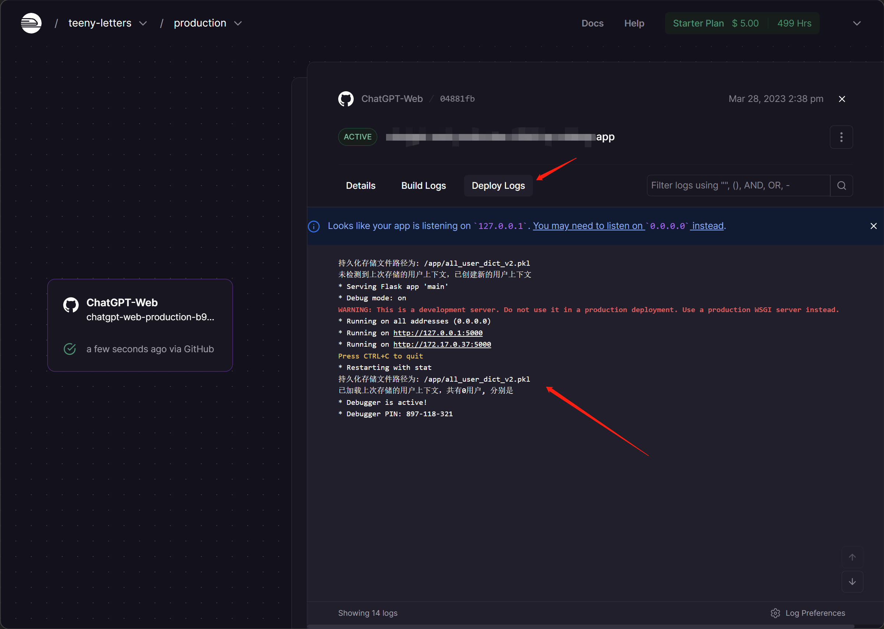The height and width of the screenshot is (629, 884).
Task: Select the ChatGPT-Web service card
Action: click(x=140, y=325)
